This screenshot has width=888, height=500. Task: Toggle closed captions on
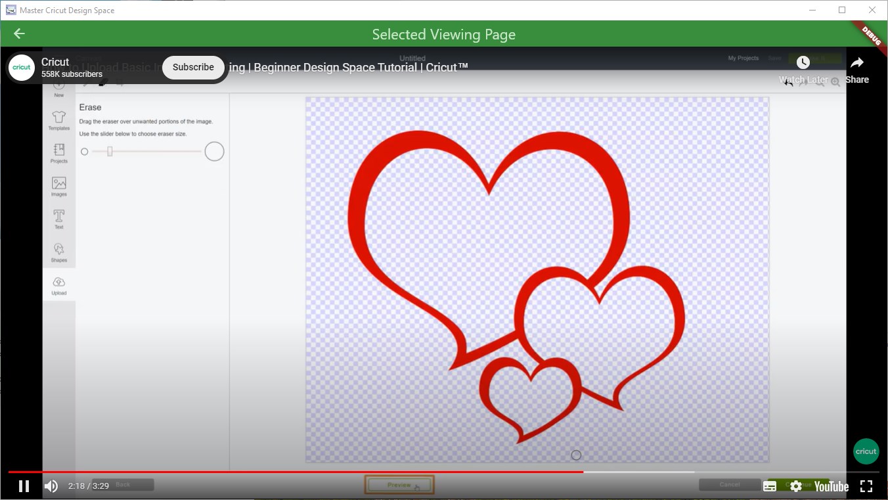[769, 486]
